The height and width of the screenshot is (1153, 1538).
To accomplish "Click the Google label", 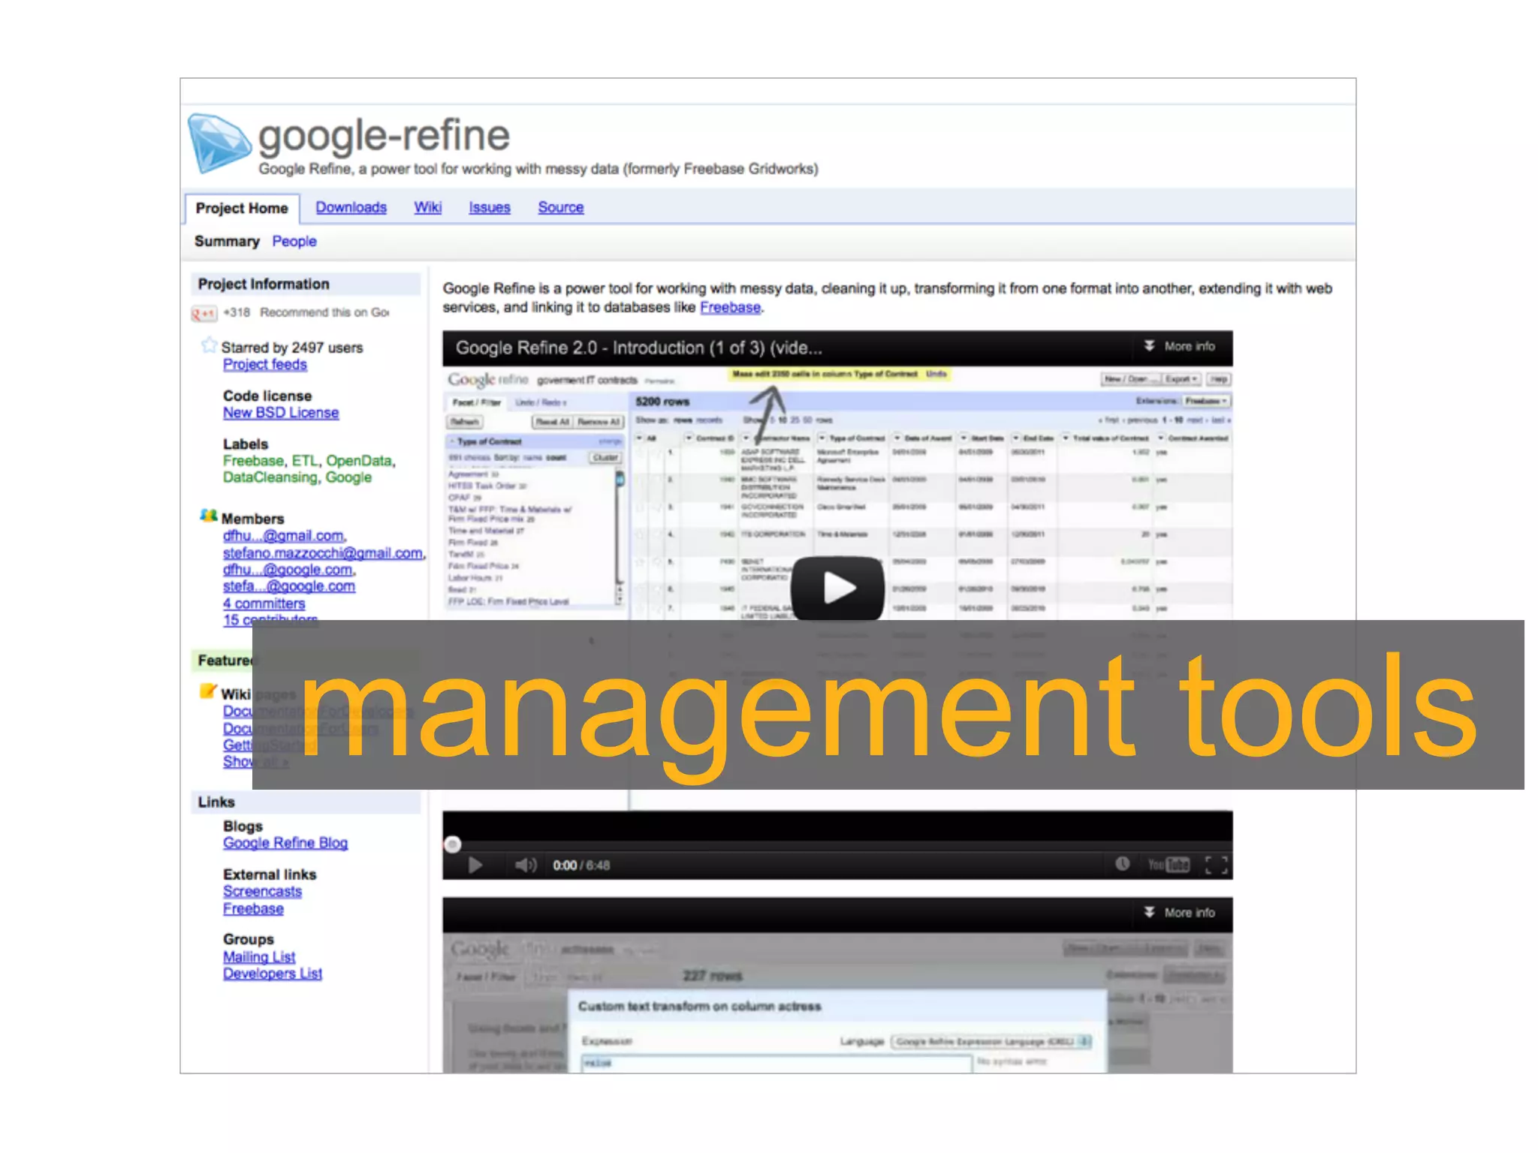I will point(348,477).
